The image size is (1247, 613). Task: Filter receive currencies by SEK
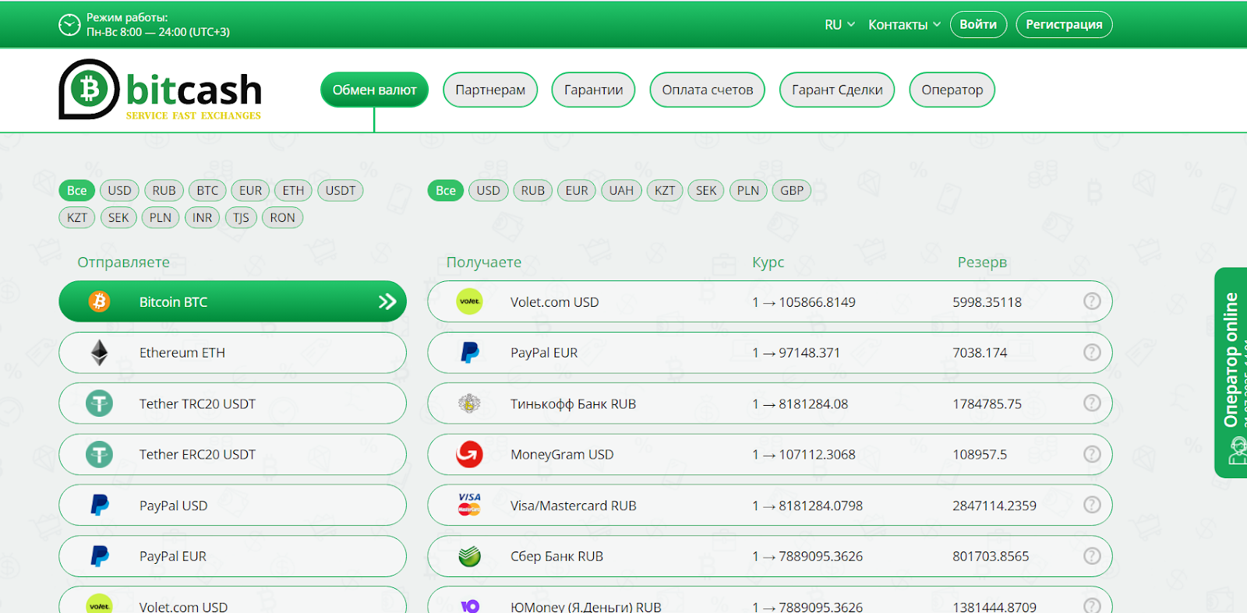point(706,190)
